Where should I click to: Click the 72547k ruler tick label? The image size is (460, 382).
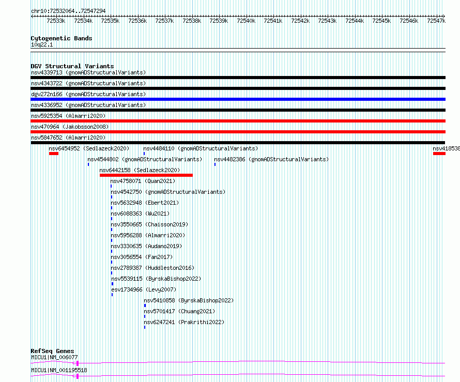pyautogui.click(x=436, y=21)
